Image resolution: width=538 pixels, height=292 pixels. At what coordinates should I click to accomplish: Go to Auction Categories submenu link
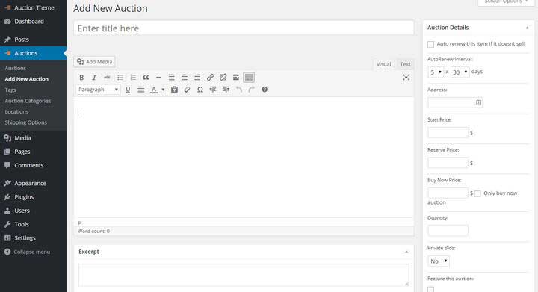pyautogui.click(x=28, y=101)
